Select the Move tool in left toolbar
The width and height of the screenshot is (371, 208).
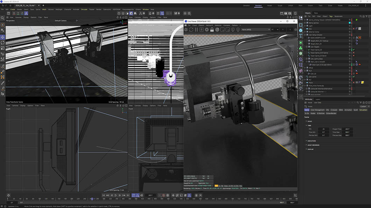tap(2, 37)
